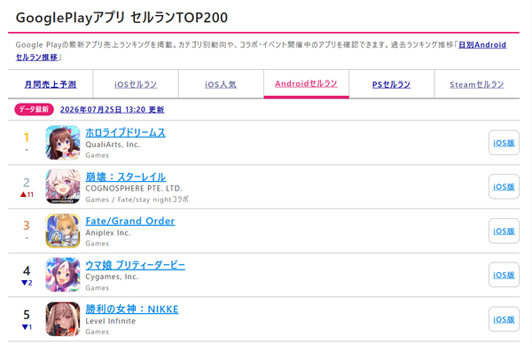Screen dimensions: 532x344
Task: Click the QualiArts, Inc. publisher text
Action: pyautogui.click(x=113, y=145)
